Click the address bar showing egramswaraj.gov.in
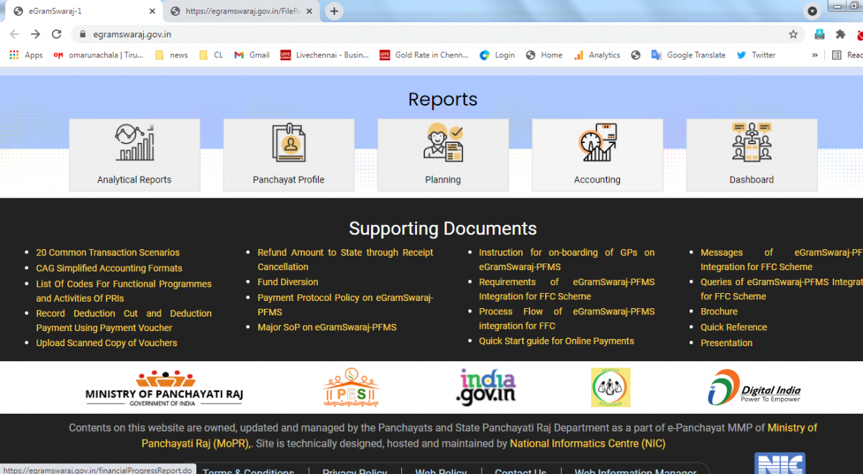The height and width of the screenshot is (474, 863). pos(431,34)
